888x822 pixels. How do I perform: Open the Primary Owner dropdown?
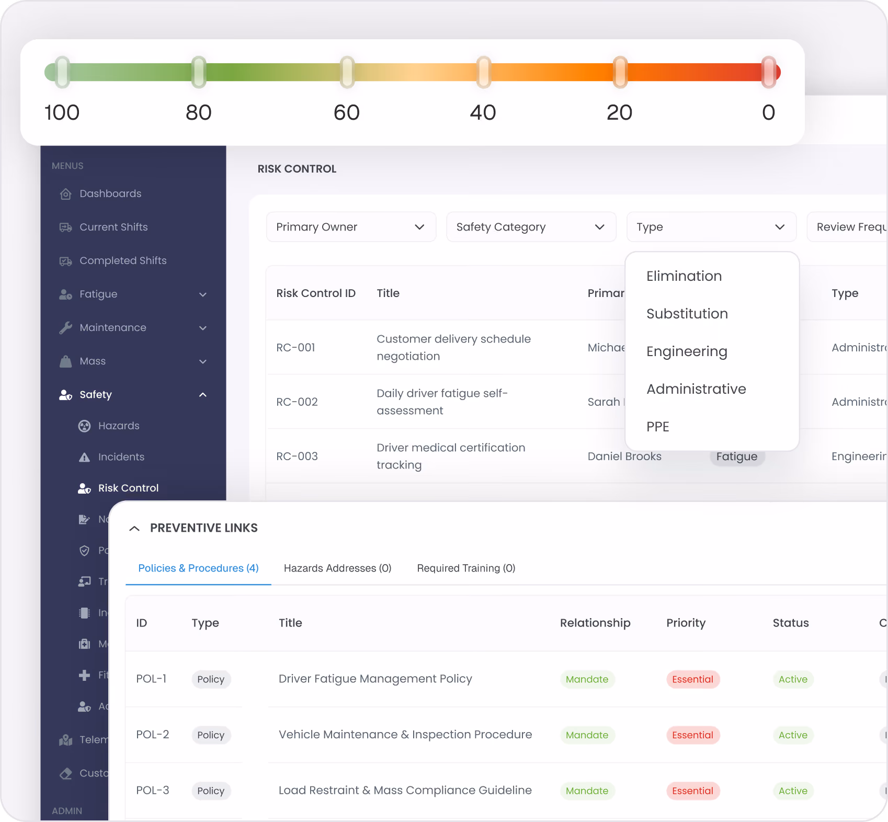[x=351, y=227]
